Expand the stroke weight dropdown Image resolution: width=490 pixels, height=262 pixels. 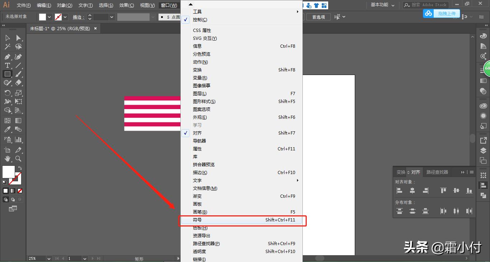(x=111, y=17)
